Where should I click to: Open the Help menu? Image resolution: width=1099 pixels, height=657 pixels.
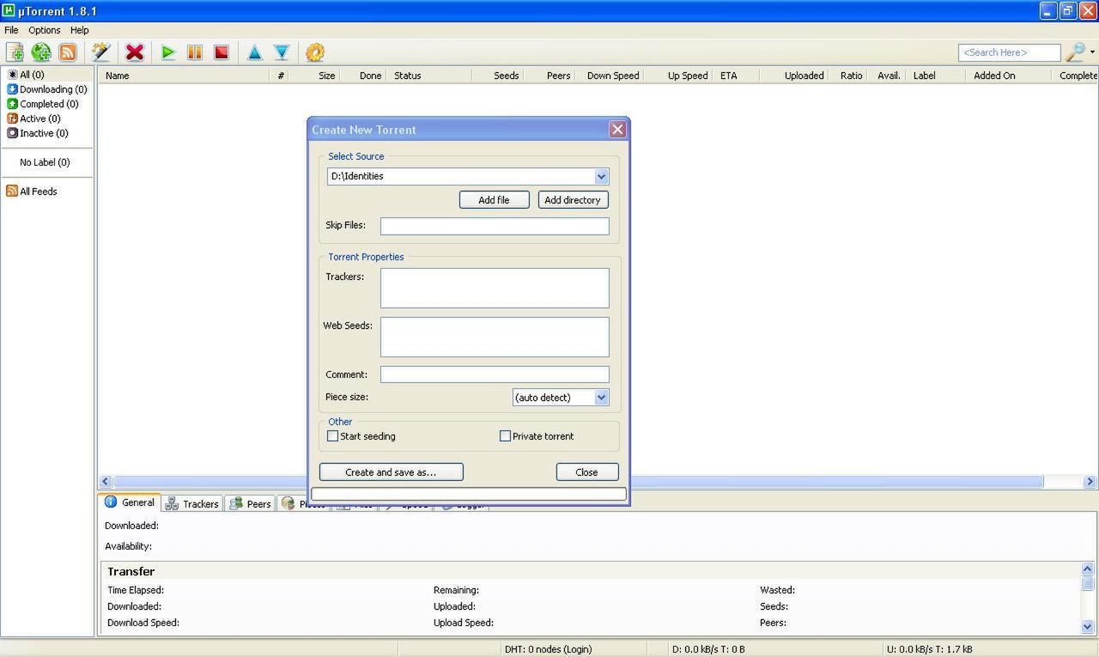(80, 30)
